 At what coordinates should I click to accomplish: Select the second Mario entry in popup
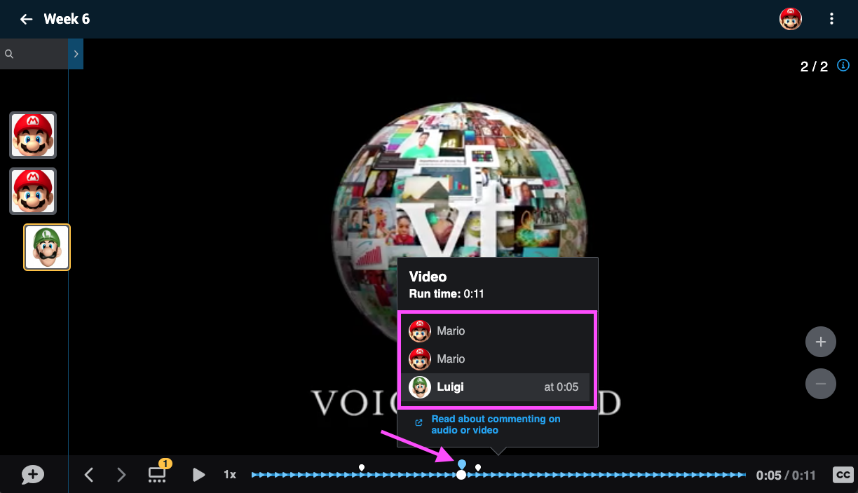click(496, 359)
